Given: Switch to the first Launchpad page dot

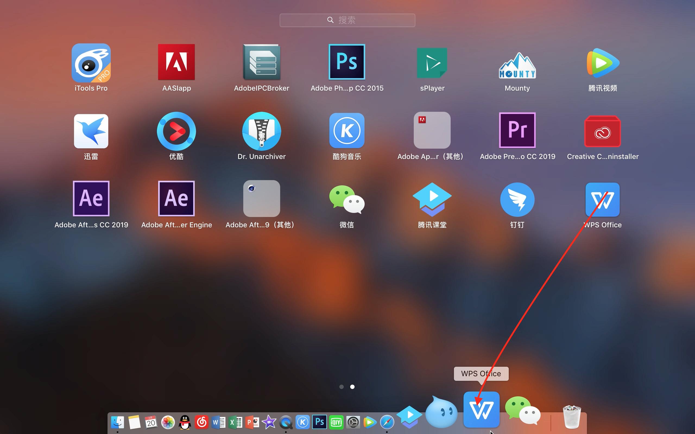Looking at the screenshot, I should pyautogui.click(x=342, y=387).
